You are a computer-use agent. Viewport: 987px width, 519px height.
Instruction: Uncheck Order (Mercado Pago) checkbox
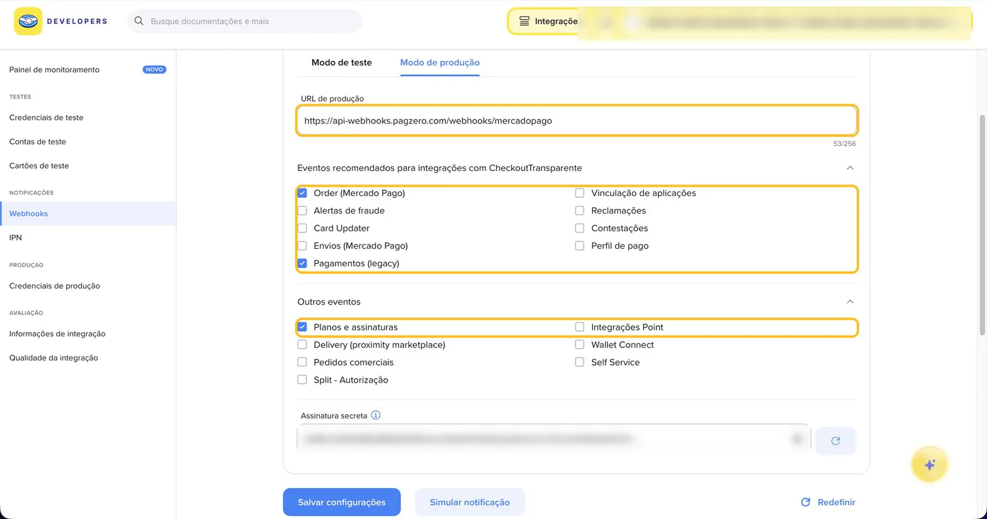[302, 193]
